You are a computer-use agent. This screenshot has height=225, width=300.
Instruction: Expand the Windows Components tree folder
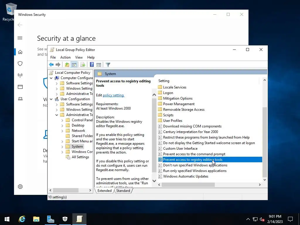pyautogui.click(x=62, y=152)
